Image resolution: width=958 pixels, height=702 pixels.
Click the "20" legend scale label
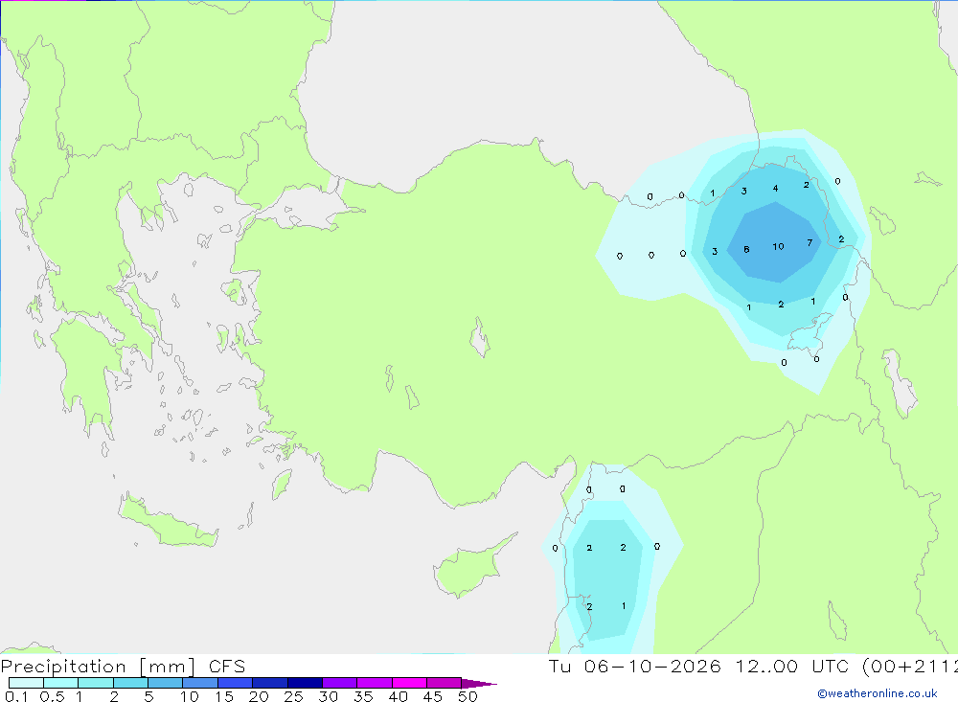coord(259,696)
